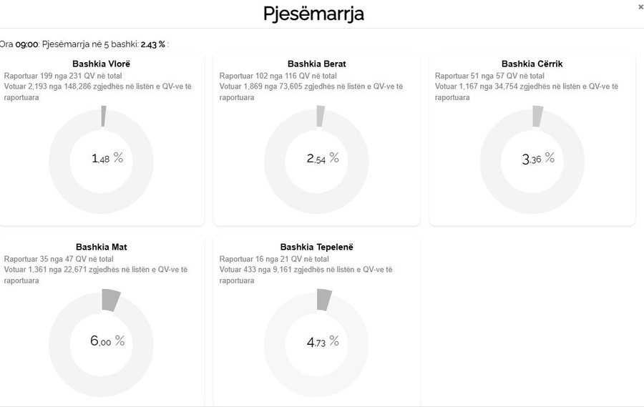Click the gray turnout slice in Tepelenë chart
The height and width of the screenshot is (407, 644).
pyautogui.click(x=324, y=300)
